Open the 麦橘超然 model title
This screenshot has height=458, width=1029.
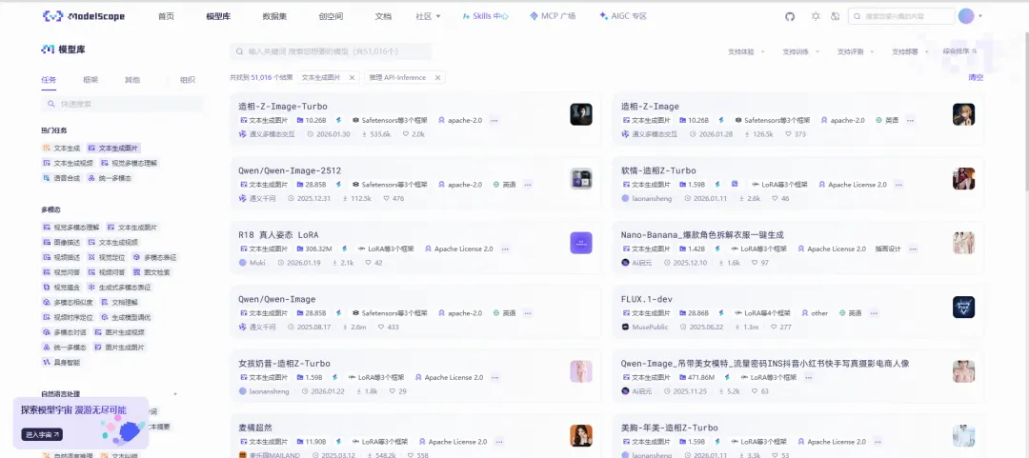click(x=255, y=428)
